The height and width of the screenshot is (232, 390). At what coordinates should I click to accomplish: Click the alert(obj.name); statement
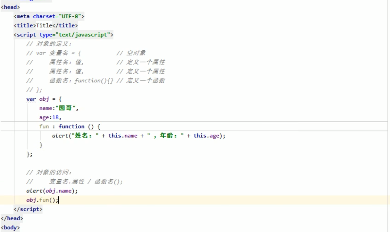[x=52, y=191]
